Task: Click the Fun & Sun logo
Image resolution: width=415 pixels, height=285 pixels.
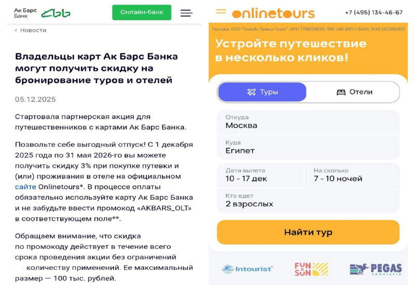Action: pos(311,269)
